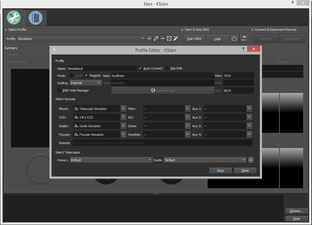Click the INDI Host field showing localhost
This screenshot has width=312, height=225.
coord(163,76)
